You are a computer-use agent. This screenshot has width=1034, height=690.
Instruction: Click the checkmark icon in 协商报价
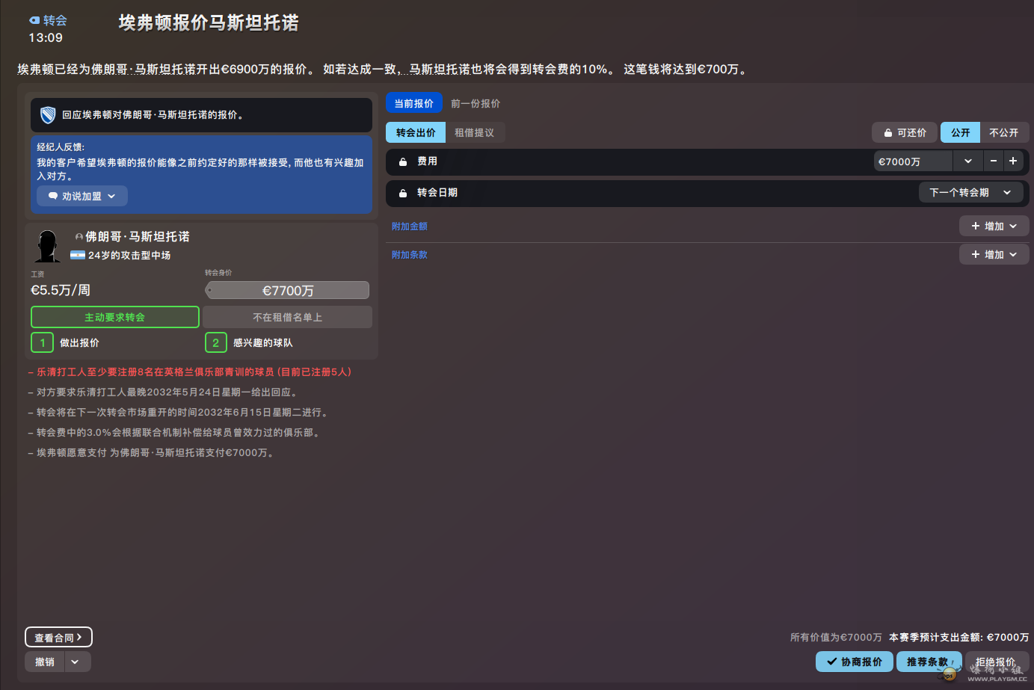(831, 662)
